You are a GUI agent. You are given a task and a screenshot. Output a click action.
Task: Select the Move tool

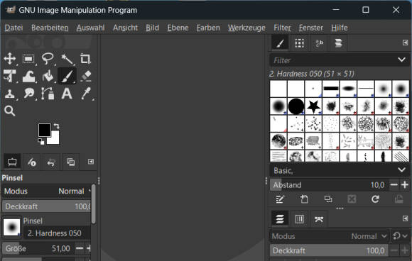(10, 58)
